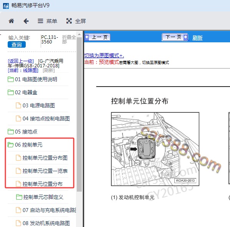Click the [刷新] link in sidebar
230x227 pixels.
tap(49, 70)
